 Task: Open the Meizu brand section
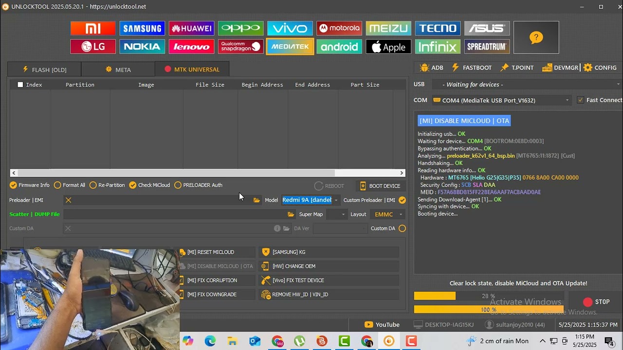(388, 28)
